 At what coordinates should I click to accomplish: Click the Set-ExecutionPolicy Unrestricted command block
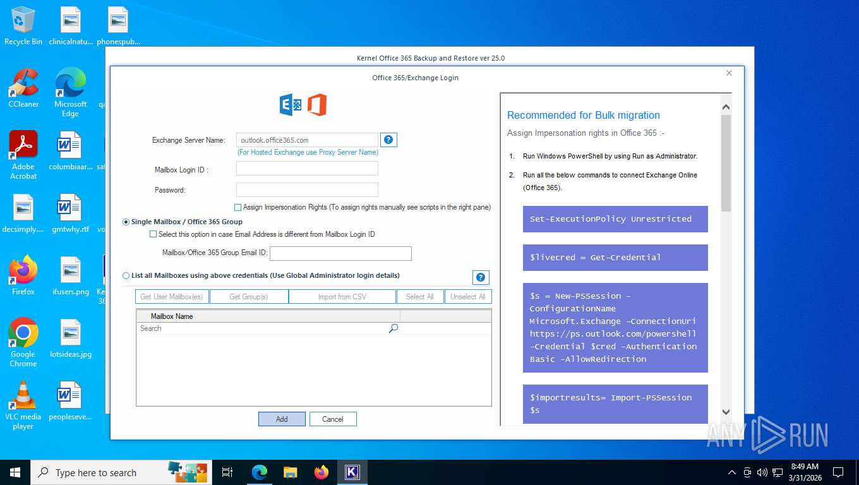point(615,219)
